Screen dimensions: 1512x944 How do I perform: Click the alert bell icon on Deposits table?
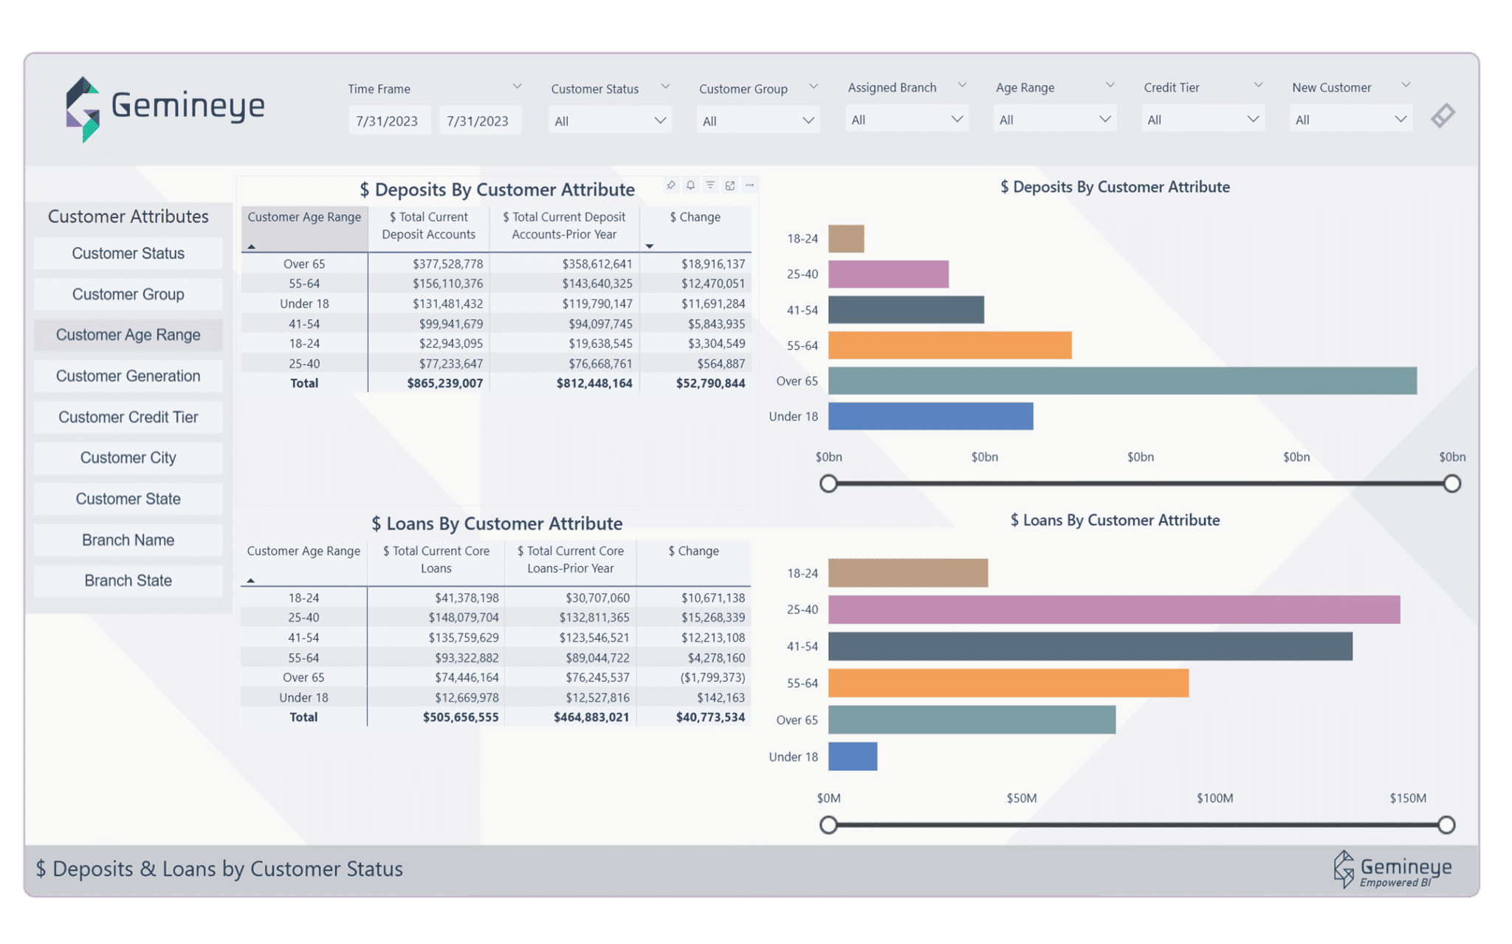(690, 185)
